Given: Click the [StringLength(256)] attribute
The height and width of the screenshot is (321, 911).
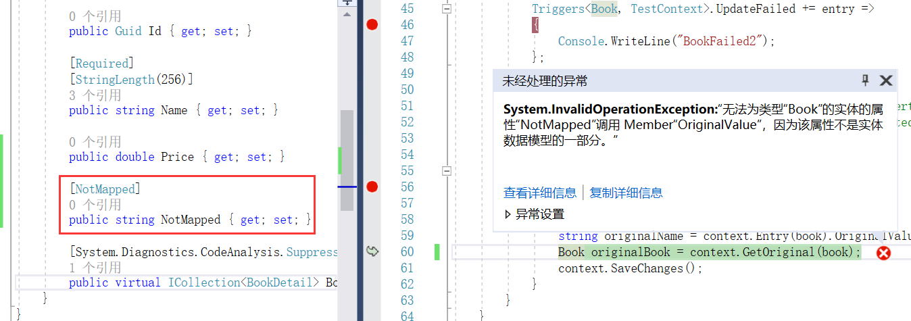Looking at the screenshot, I should [131, 80].
